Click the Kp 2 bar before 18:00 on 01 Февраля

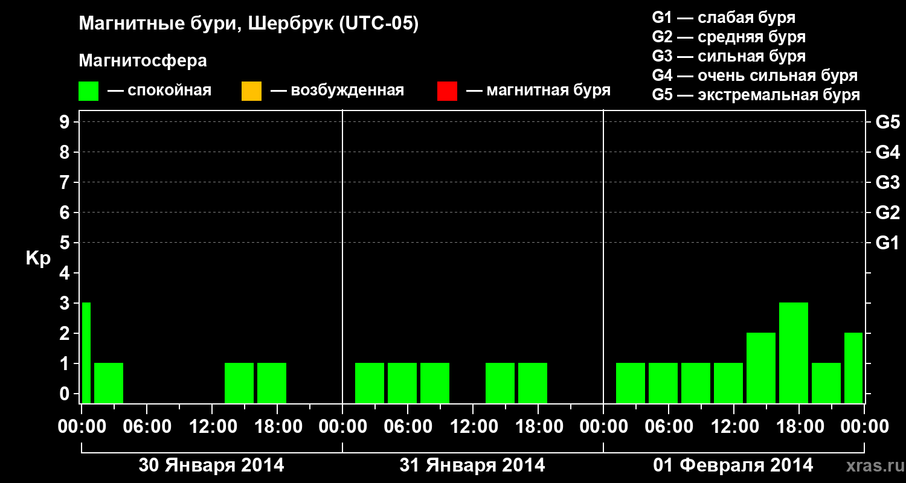[x=761, y=368]
